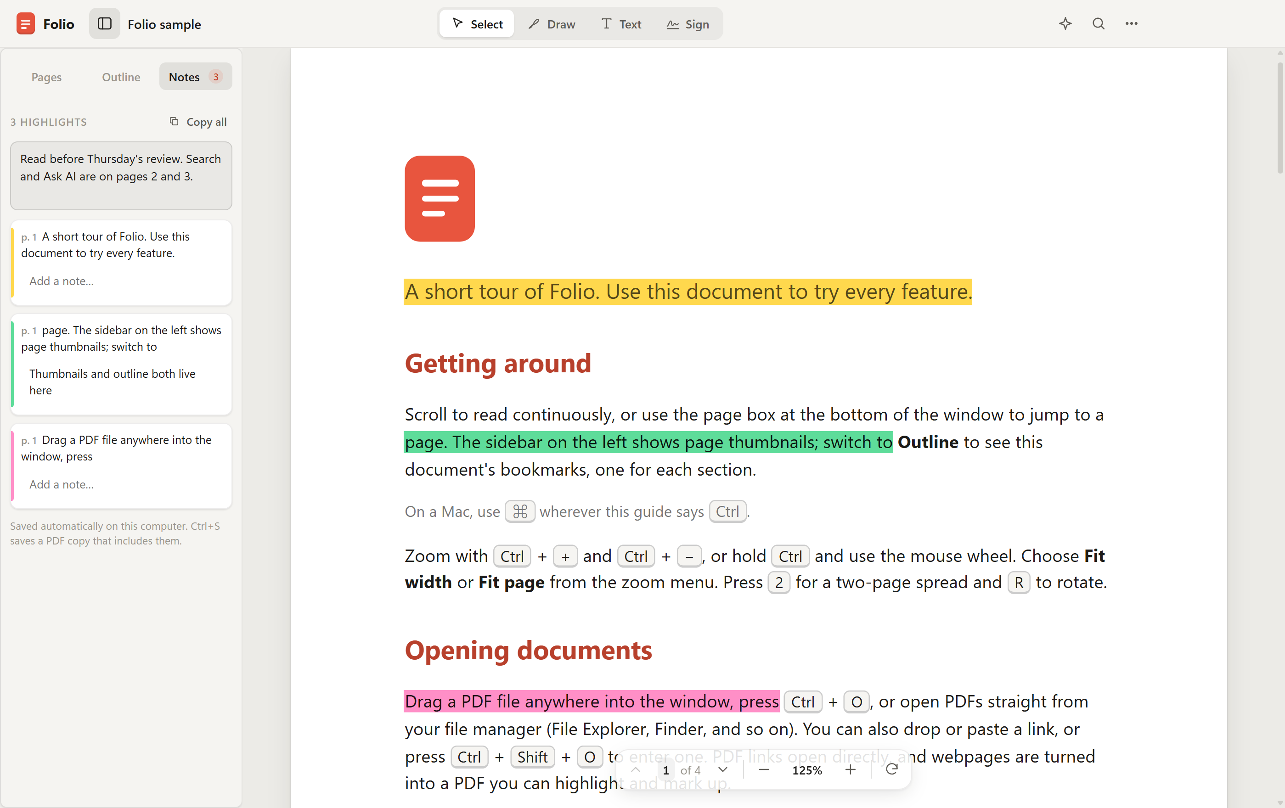Image resolution: width=1285 pixels, height=808 pixels.
Task: Toggle the sidebar panel button
Action: pos(105,24)
